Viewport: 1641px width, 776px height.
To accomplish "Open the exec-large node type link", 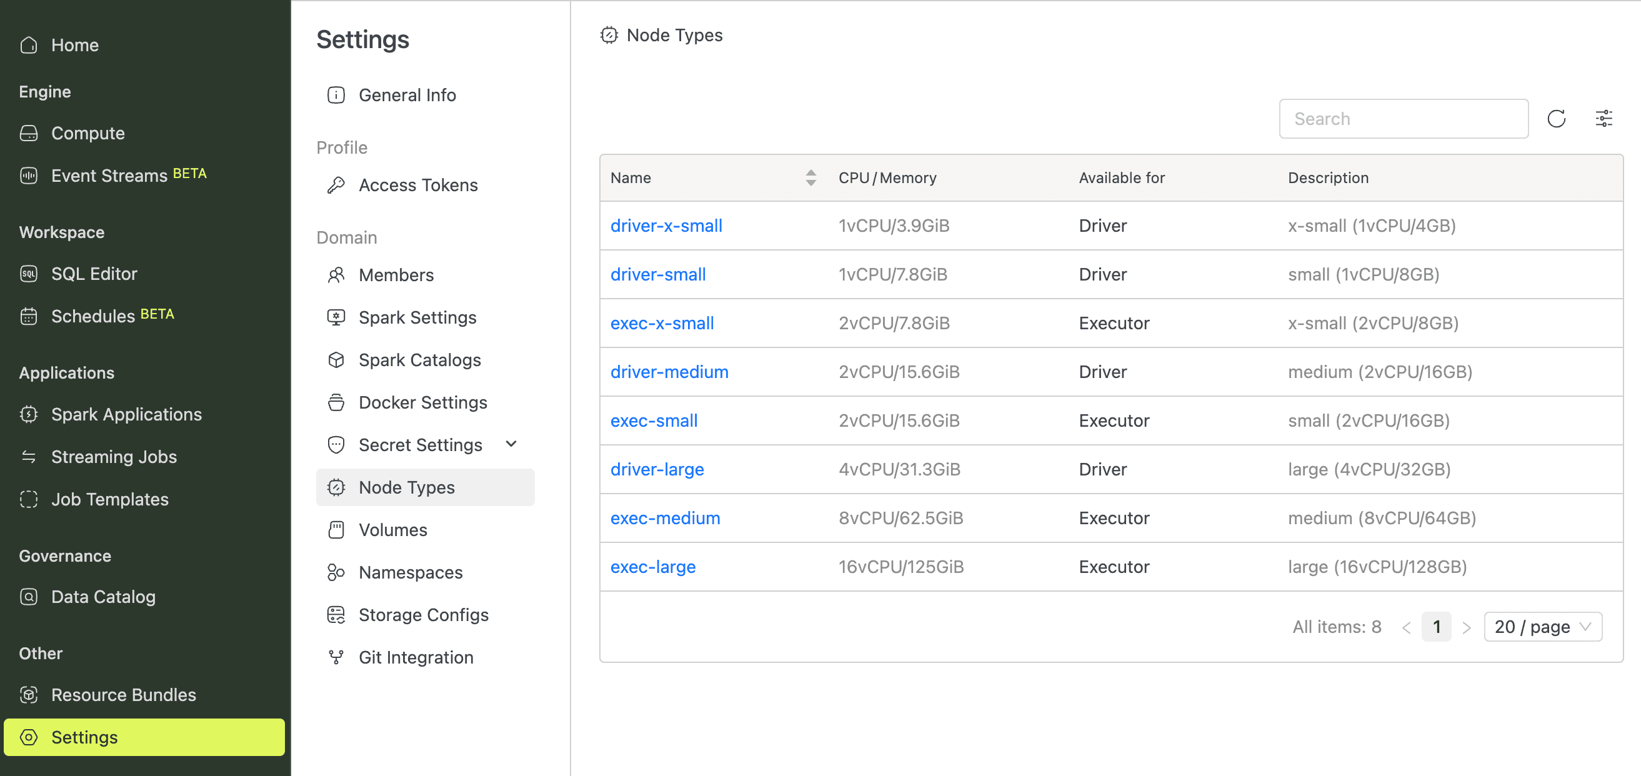I will [653, 567].
